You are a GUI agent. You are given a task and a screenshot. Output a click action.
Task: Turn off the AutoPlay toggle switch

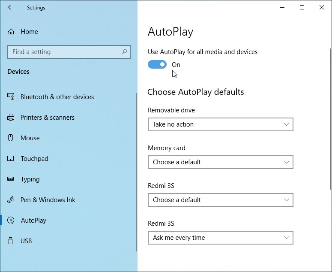[x=157, y=64]
